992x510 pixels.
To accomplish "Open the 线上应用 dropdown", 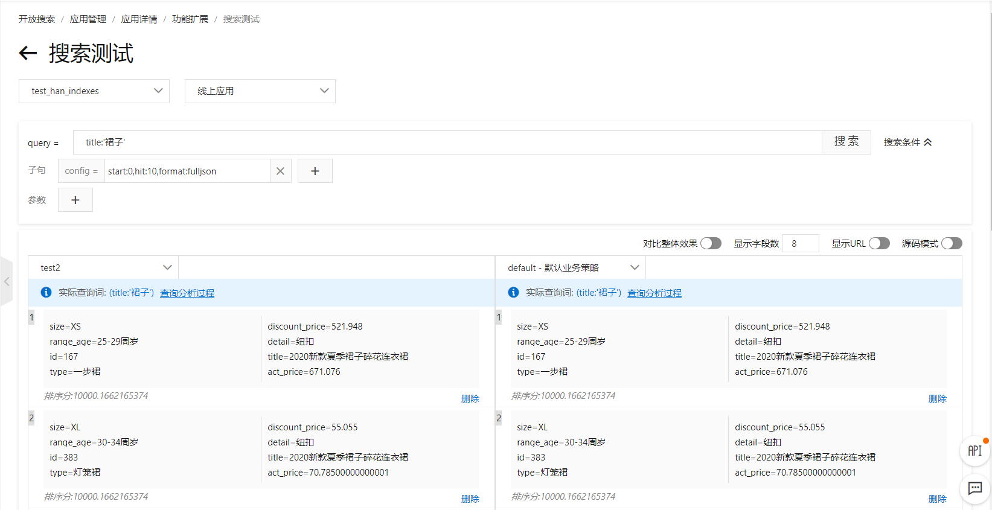I will (x=260, y=91).
